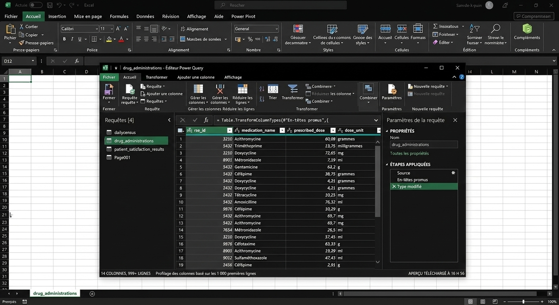The width and height of the screenshot is (559, 305).
Task: Open the AutoSum sigma dropdown arrow
Action: [x=462, y=26]
